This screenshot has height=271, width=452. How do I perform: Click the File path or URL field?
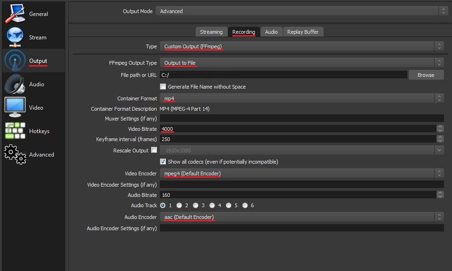(x=284, y=75)
